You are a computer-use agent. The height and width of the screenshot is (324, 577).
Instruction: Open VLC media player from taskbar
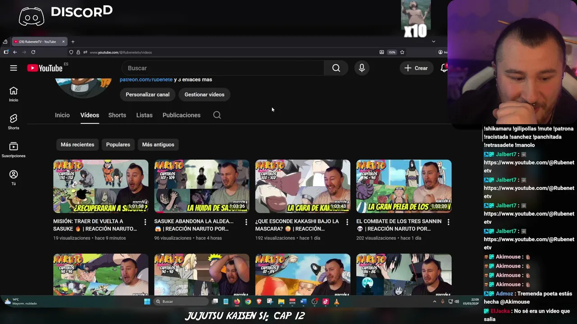tap(337, 301)
